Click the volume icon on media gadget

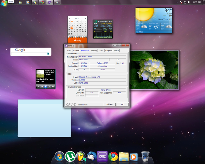[x=53, y=86]
